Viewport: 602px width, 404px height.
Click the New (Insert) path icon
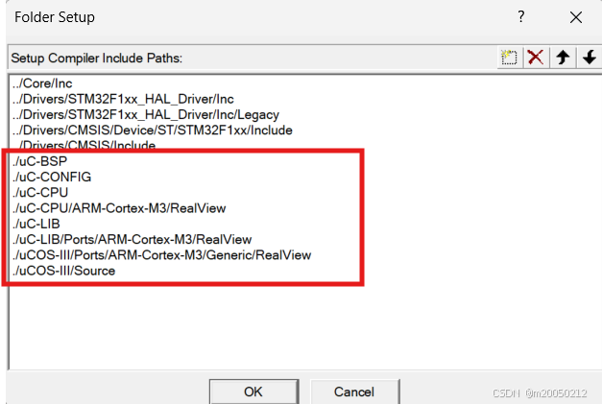click(x=509, y=58)
